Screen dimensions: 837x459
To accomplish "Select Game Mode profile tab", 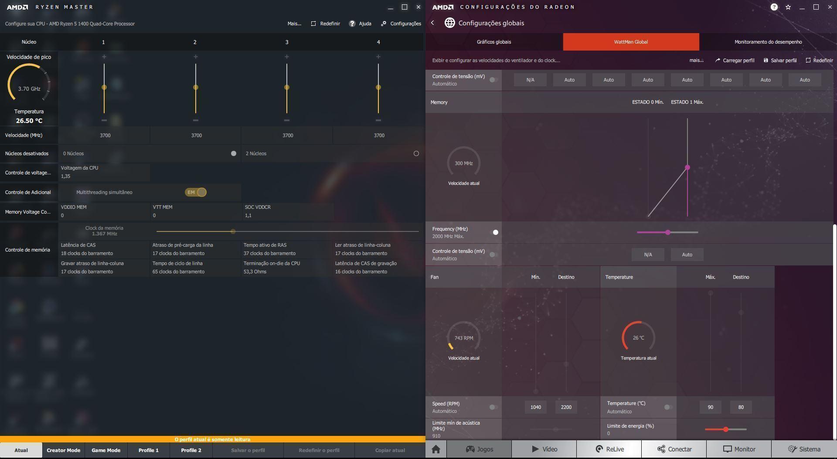I will 106,450.
